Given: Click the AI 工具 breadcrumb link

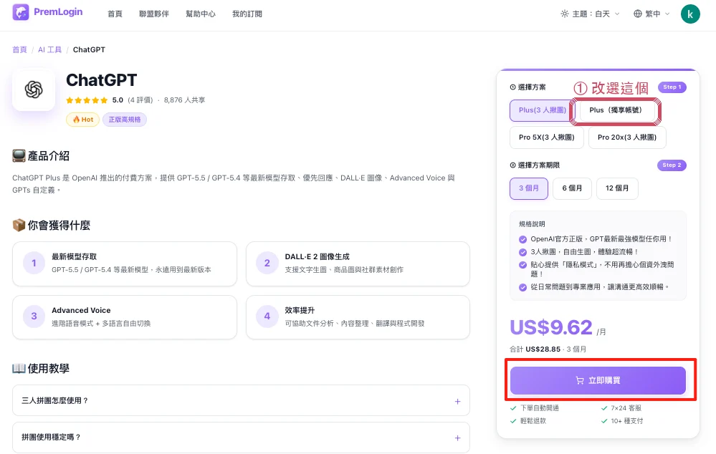Looking at the screenshot, I should (49, 49).
